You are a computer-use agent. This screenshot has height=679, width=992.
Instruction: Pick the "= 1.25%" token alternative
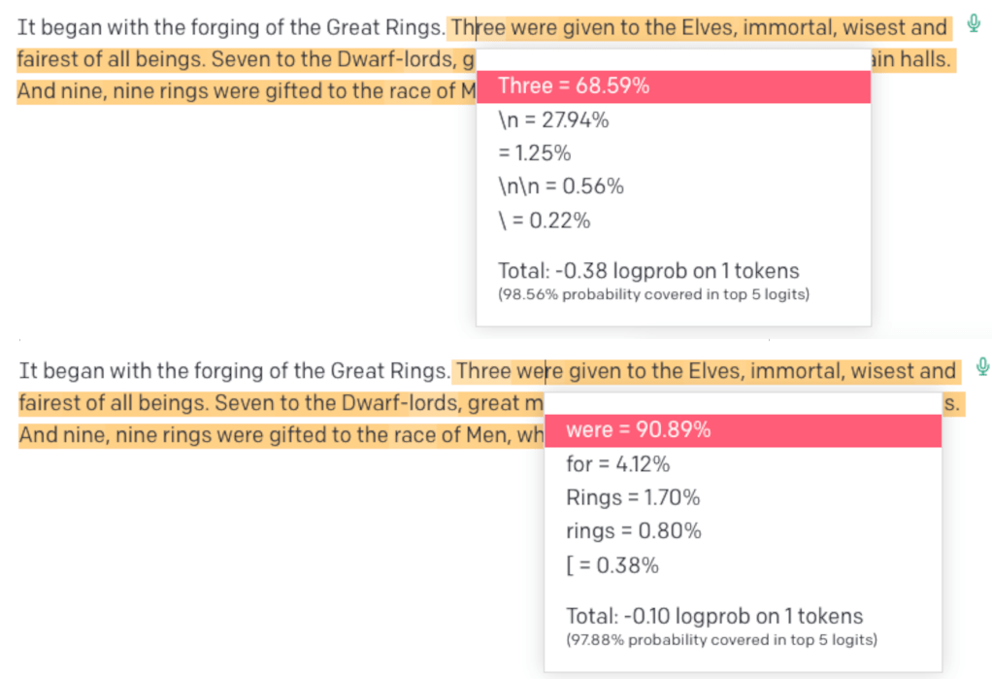click(535, 153)
